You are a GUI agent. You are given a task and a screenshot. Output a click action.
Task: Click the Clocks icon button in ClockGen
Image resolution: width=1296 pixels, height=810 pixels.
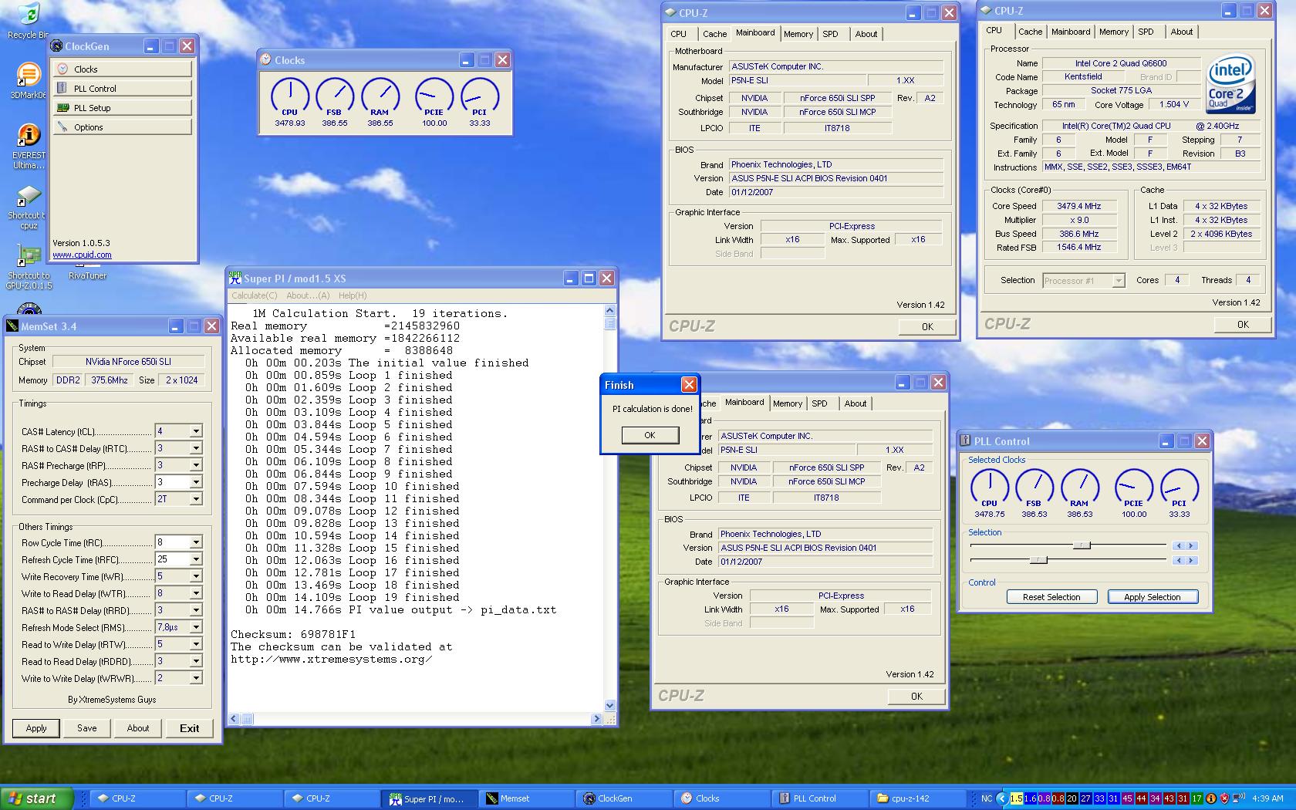coord(62,69)
